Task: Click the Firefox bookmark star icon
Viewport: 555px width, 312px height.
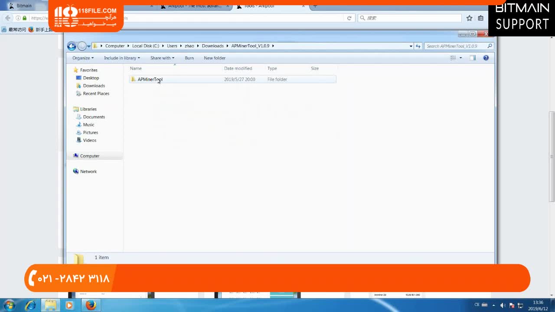Action: pos(469,18)
